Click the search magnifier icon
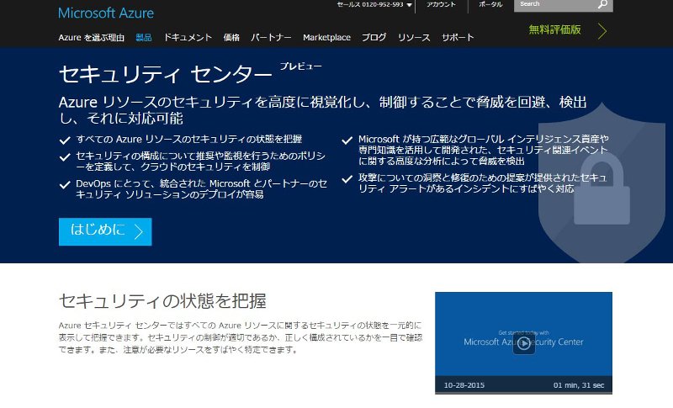Image resolution: width=673 pixels, height=408 pixels. pyautogui.click(x=603, y=5)
